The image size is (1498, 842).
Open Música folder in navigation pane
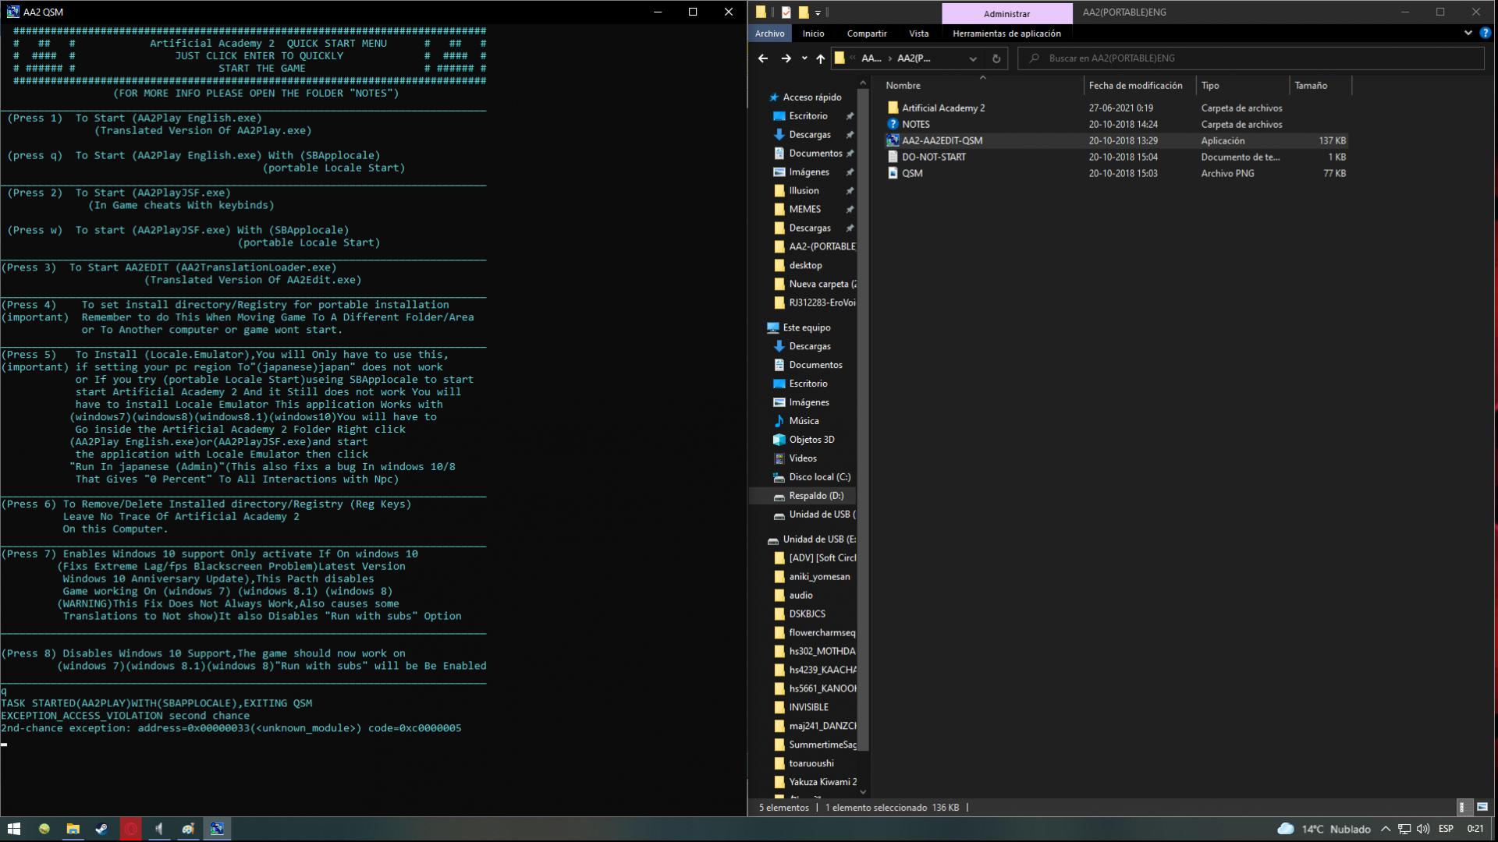803,421
